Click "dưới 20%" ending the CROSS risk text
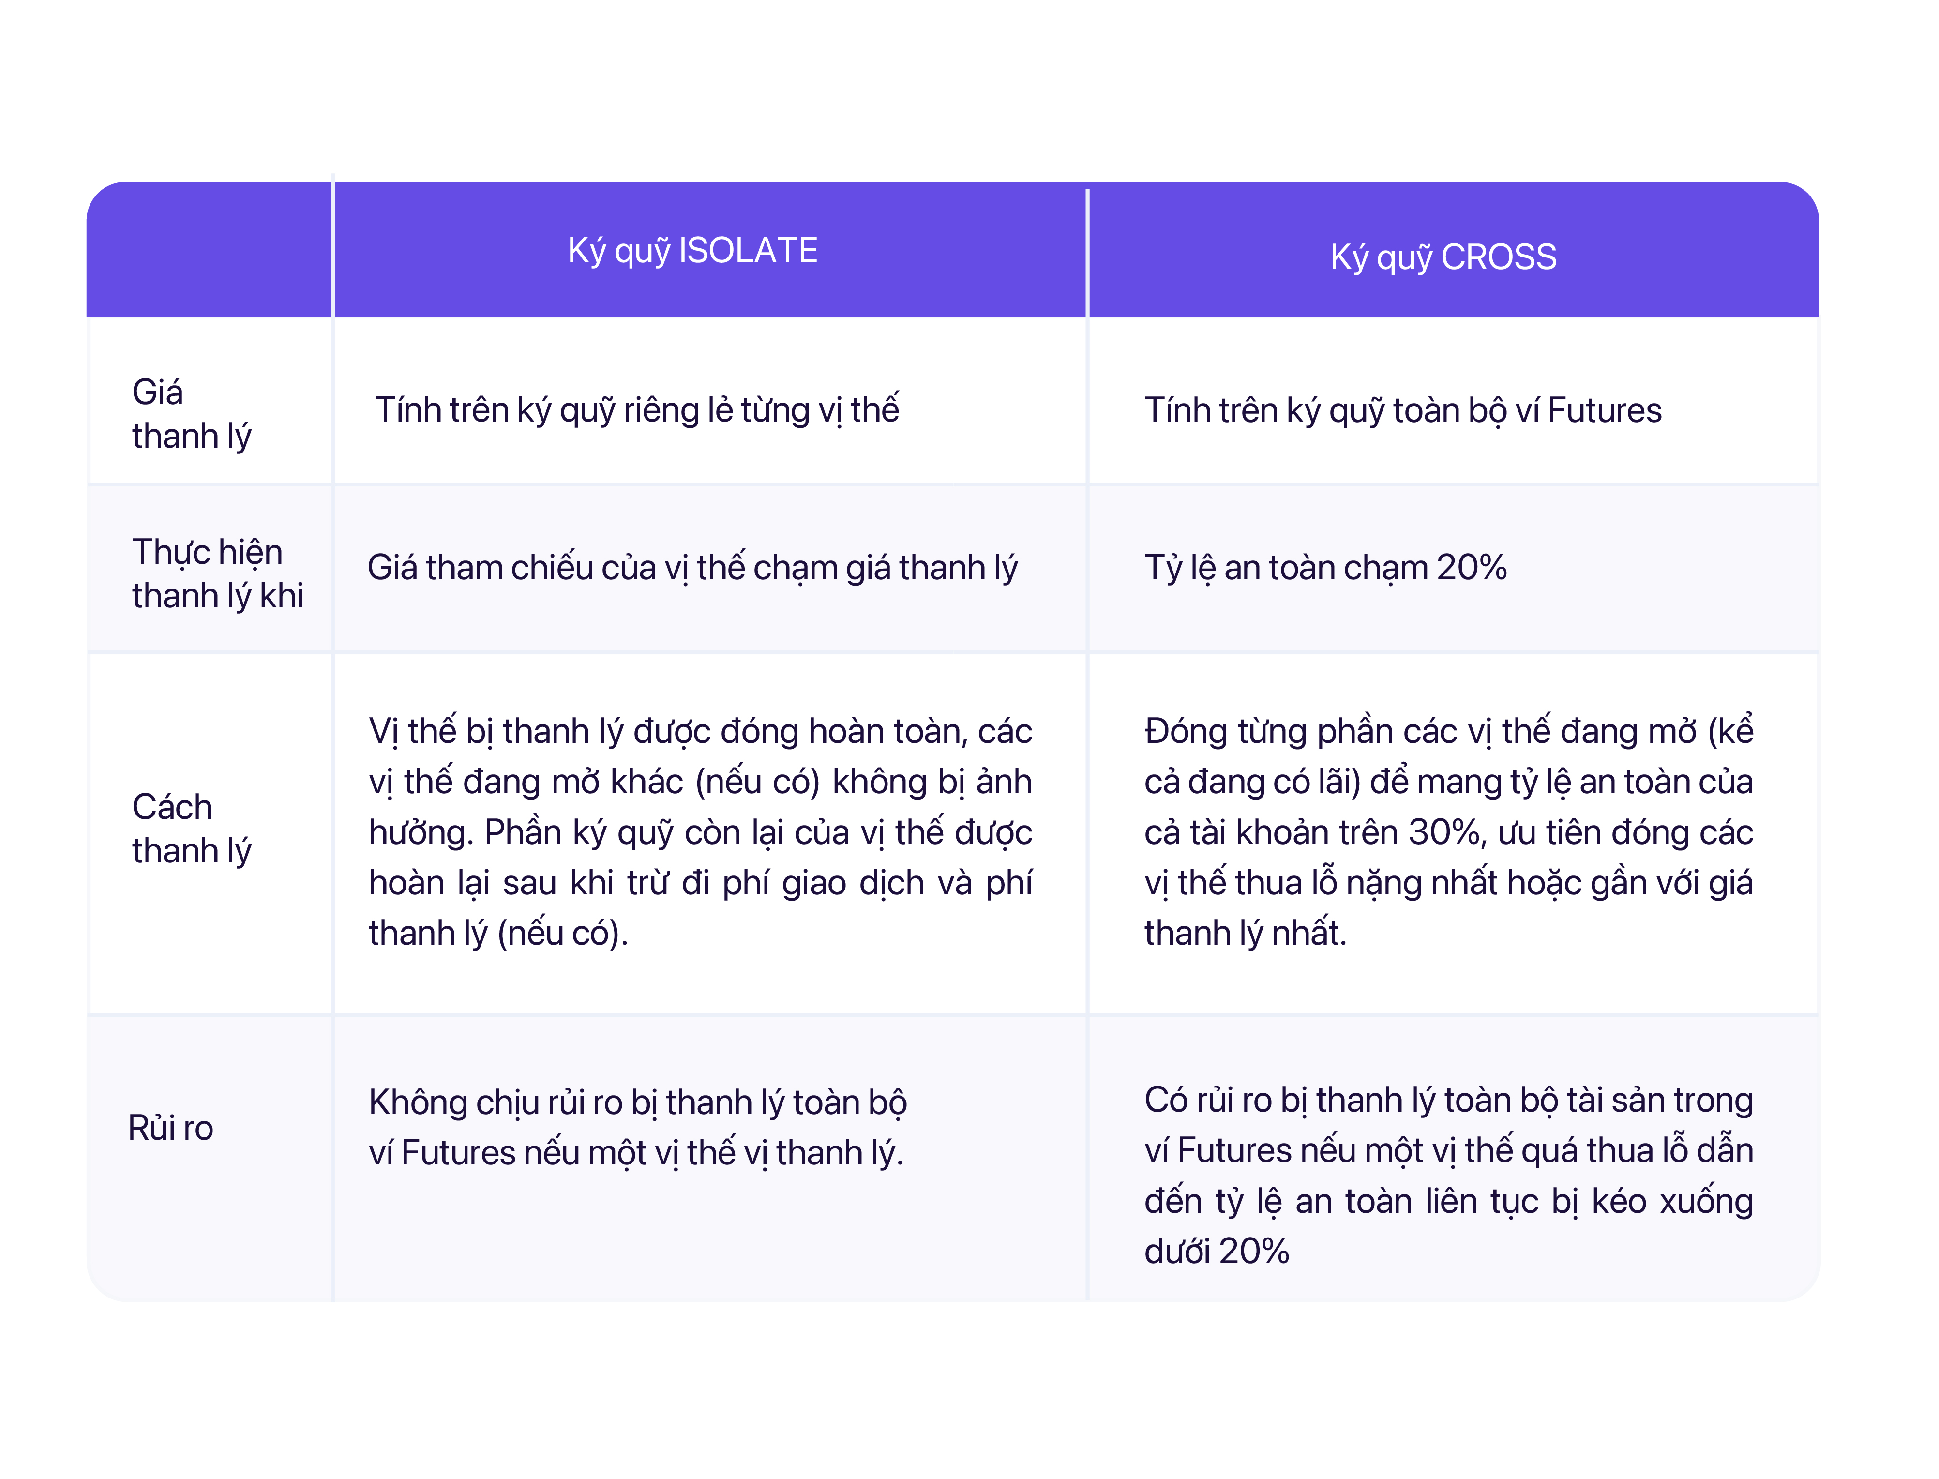This screenshot has height=1479, width=1939. coord(1217,1251)
